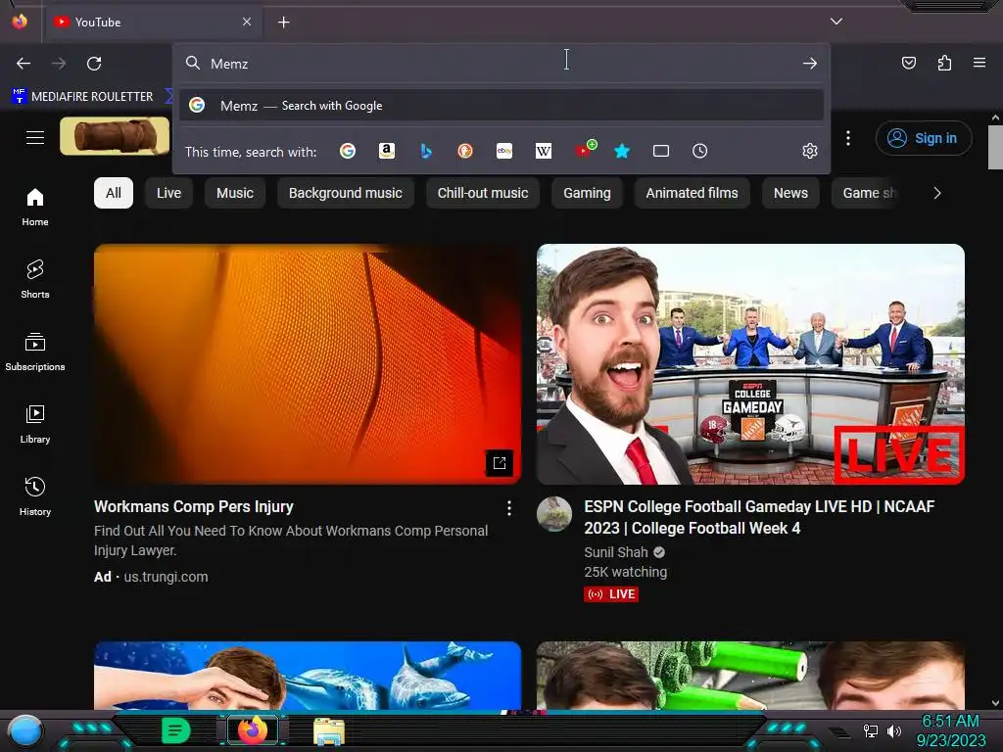
Task: Open the Firefox hamburger application menu
Action: (x=979, y=63)
